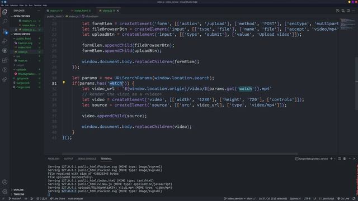358x201 pixels.
Task: Open main.rs under src folder
Action: [22, 61]
